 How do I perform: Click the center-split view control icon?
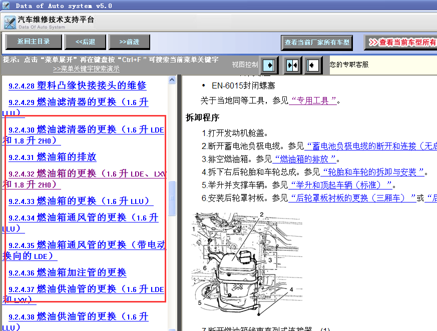(x=292, y=65)
